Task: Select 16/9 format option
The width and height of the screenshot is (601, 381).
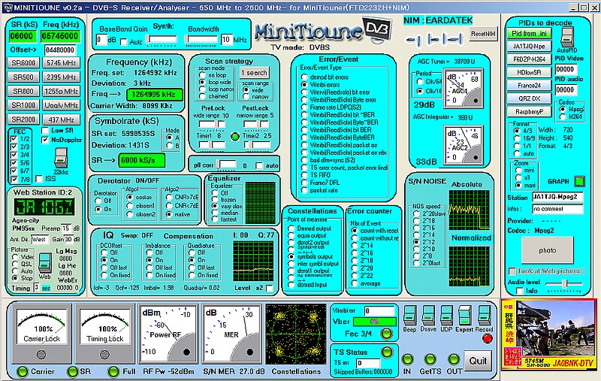Action: pos(517,138)
